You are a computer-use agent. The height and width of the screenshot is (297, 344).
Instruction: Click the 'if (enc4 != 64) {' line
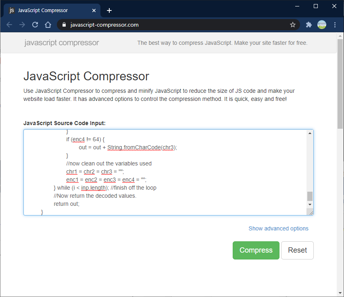(x=85, y=139)
